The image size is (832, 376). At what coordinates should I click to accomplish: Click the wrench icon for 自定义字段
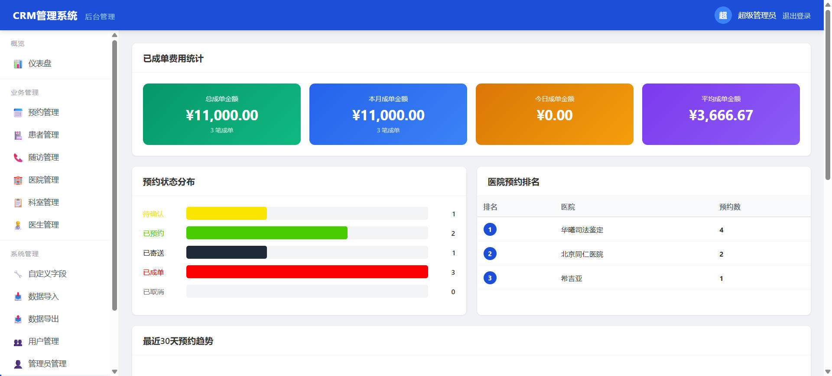(x=18, y=274)
